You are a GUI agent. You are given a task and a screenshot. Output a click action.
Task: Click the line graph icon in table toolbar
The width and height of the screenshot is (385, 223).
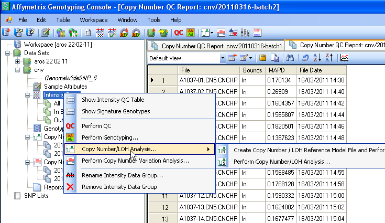[344, 58]
